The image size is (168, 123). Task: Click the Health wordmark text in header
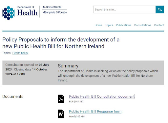pyautogui.click(x=27, y=12)
